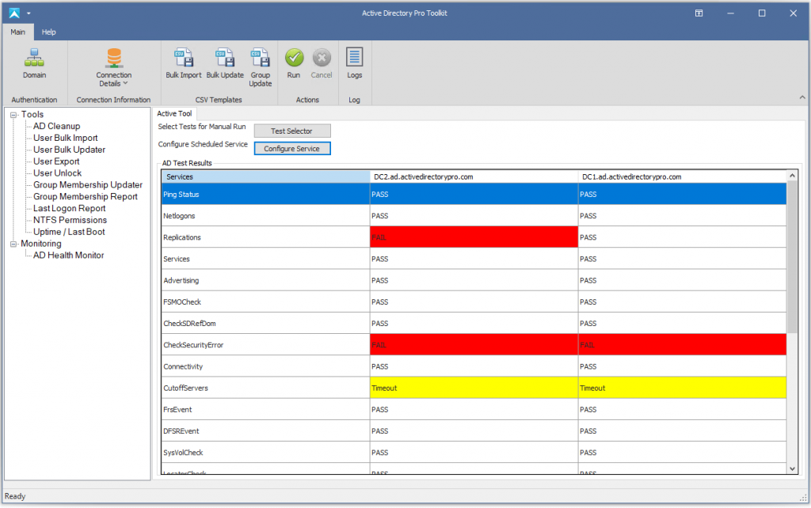The width and height of the screenshot is (811, 508).
Task: Select Group Membership Updater in the tree
Action: [x=88, y=185]
